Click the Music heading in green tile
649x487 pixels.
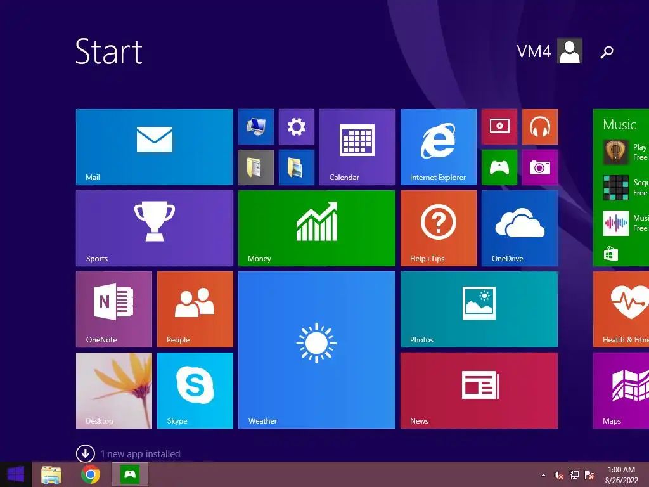(619, 125)
